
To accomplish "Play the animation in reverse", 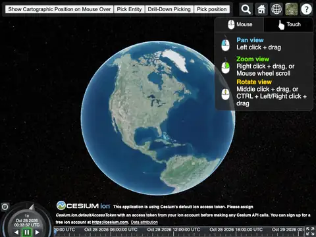I will (x=16, y=232).
